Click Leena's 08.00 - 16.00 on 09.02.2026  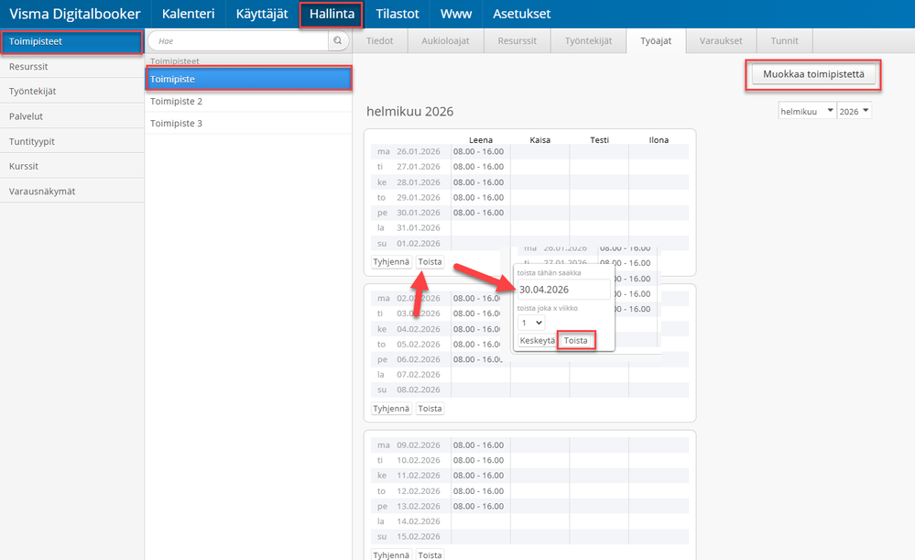coord(478,445)
